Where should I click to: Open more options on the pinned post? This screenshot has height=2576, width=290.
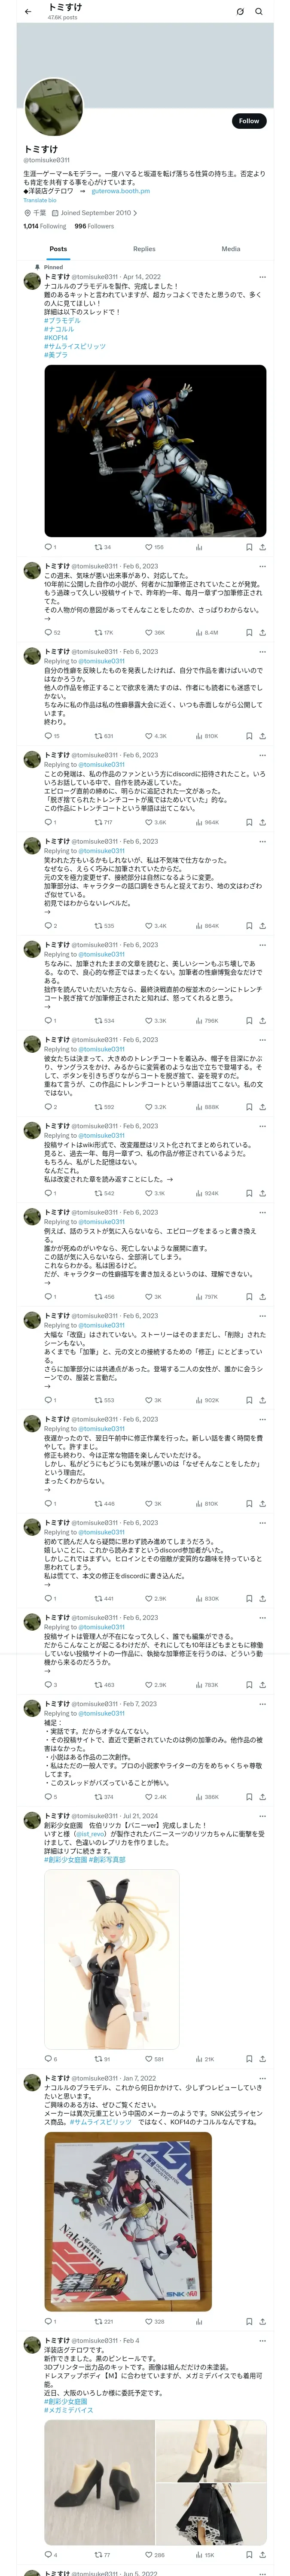click(262, 277)
